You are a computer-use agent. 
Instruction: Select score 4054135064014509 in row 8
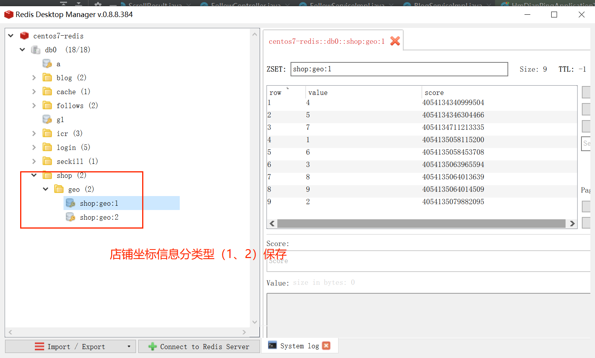pyautogui.click(x=453, y=189)
